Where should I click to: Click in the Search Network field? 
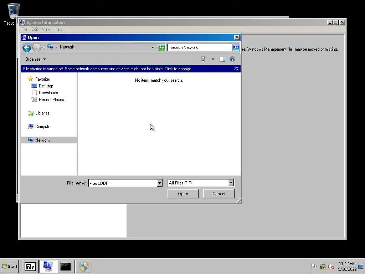[200, 47]
